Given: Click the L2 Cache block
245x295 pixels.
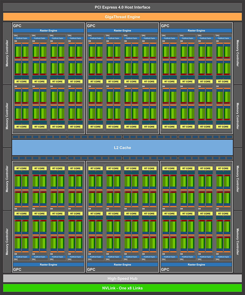Looking at the screenshot, I should pyautogui.click(x=123, y=147).
